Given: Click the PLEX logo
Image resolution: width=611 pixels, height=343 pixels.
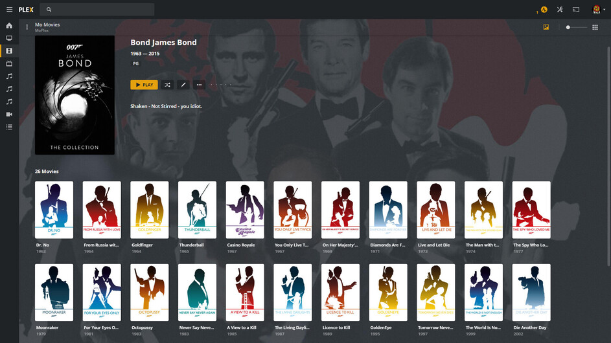Looking at the screenshot, I should (26, 10).
